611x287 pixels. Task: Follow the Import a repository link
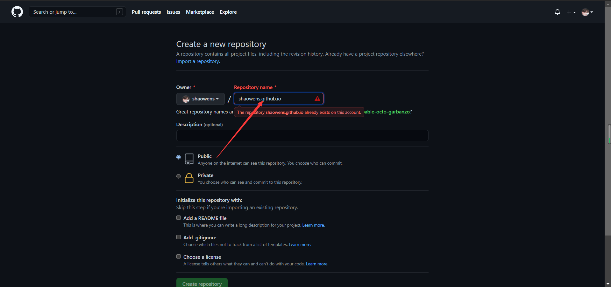(198, 61)
